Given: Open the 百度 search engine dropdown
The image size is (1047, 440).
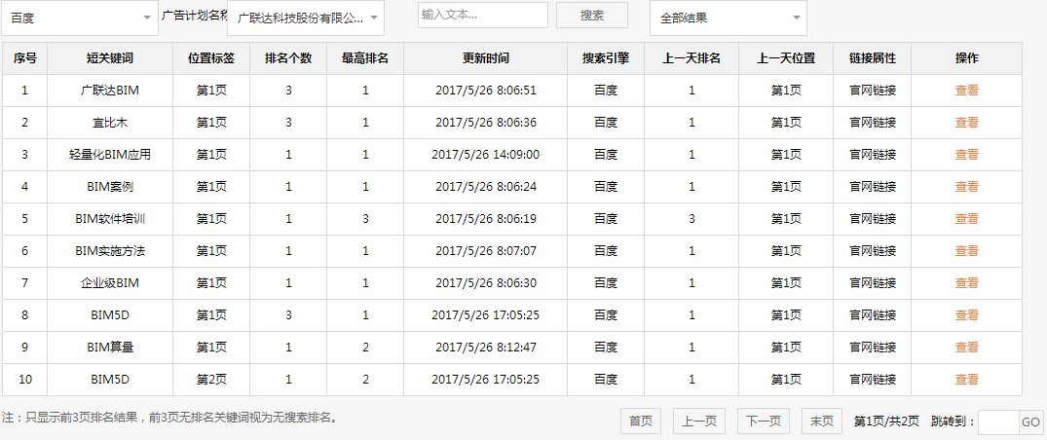Looking at the screenshot, I should [x=79, y=18].
